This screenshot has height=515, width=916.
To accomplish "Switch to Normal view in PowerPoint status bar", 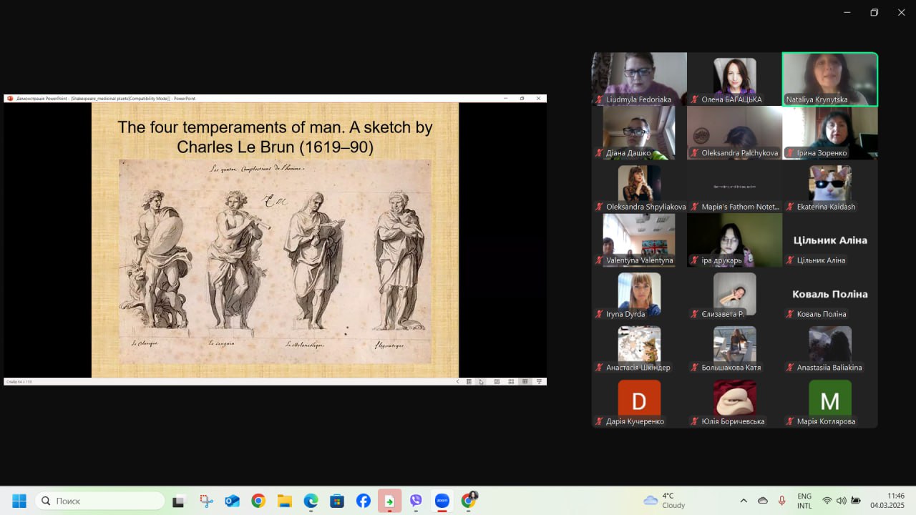I will pos(497,382).
